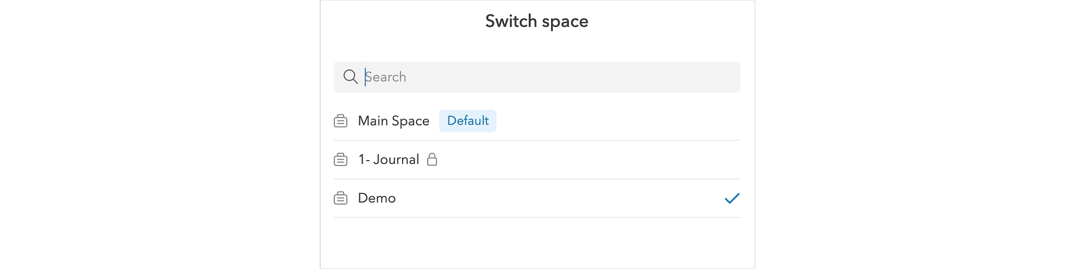Click the blue Default badge
Viewport: 1074px width, 269px height.
click(467, 121)
